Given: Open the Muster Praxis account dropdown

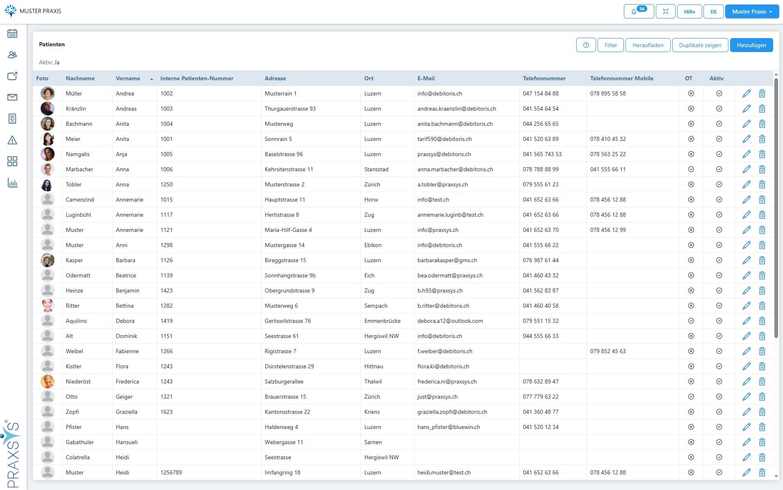Looking at the screenshot, I should [752, 11].
